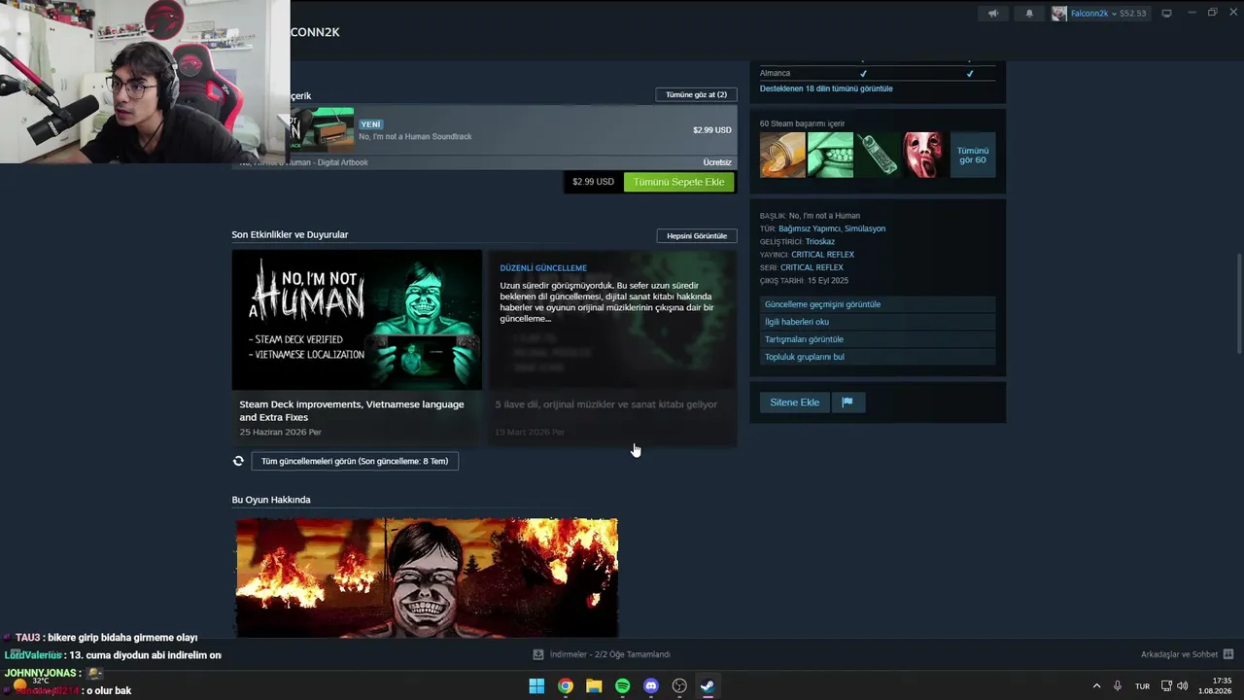Click Hepsini Görüntüle for events
Screen dimensions: 1244x700
pyautogui.click(x=697, y=235)
